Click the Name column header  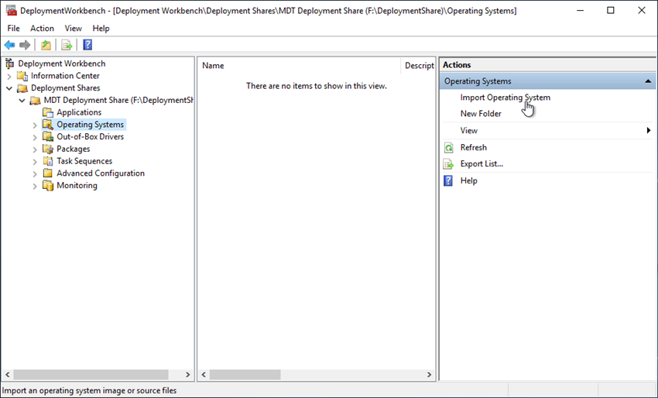(300, 66)
